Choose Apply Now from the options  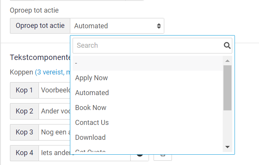(148, 78)
